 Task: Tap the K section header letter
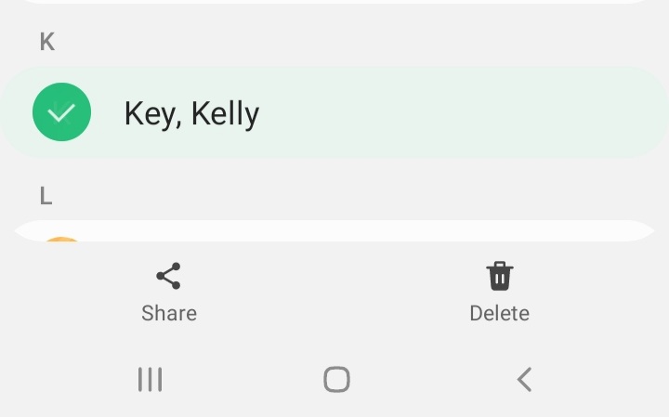click(x=46, y=42)
